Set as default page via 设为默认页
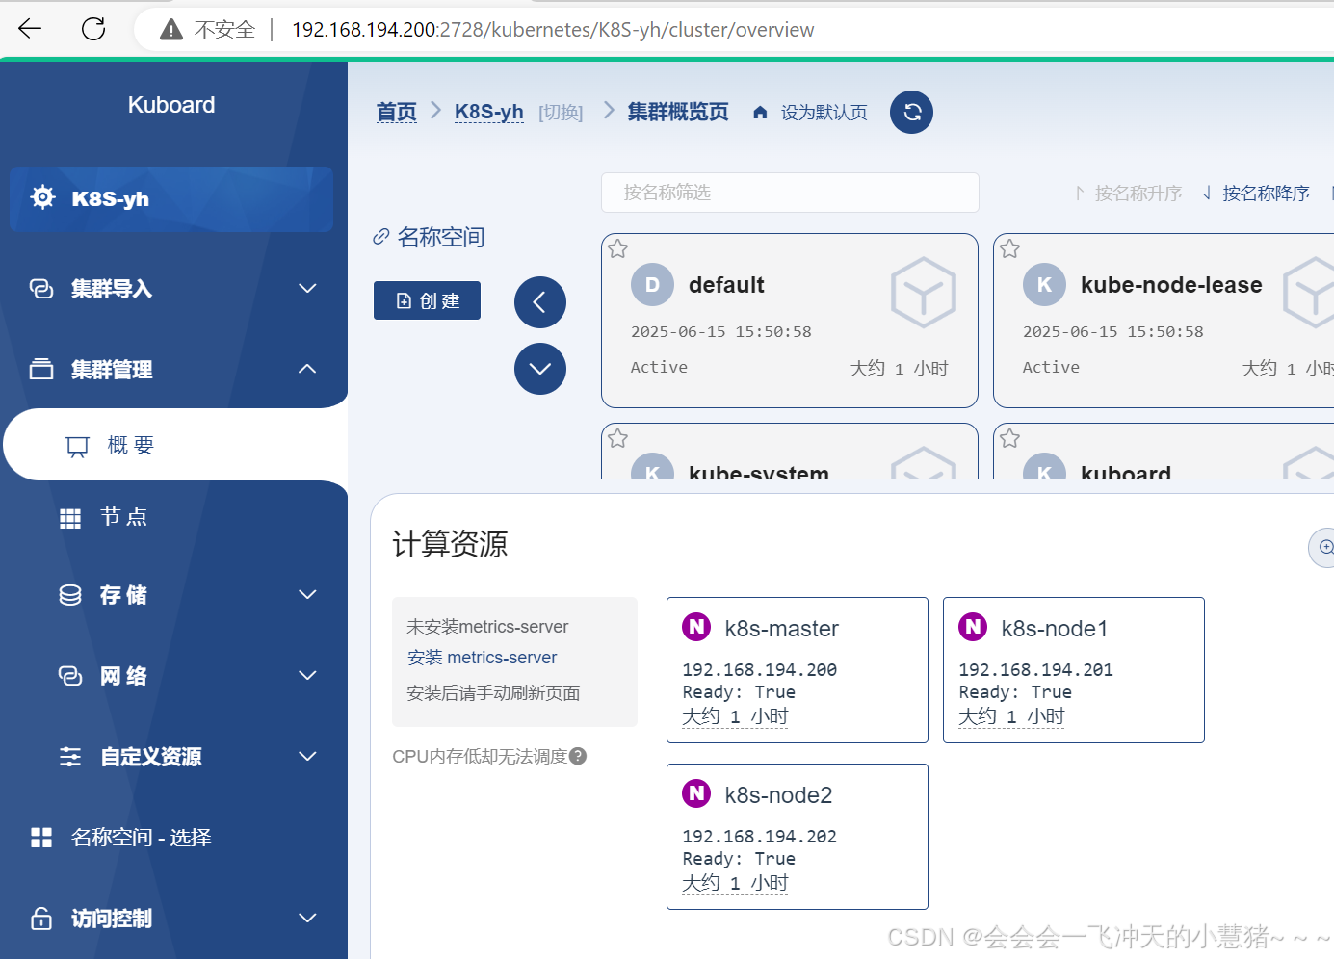The height and width of the screenshot is (959, 1334). point(824,113)
